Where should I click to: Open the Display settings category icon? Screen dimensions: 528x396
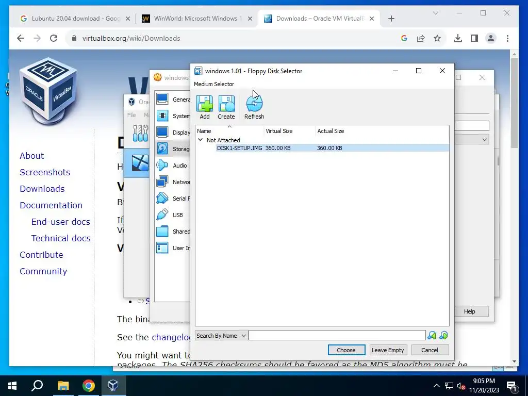pyautogui.click(x=162, y=132)
